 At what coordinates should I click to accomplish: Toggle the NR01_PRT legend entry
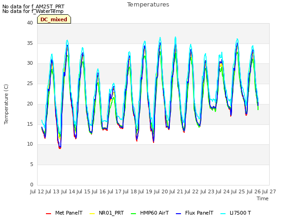[x=107, y=213]
